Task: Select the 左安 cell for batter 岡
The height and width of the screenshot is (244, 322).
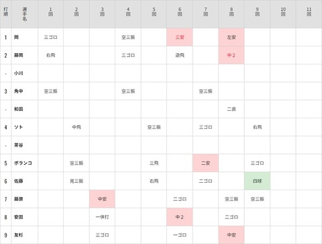Action: 231,37
